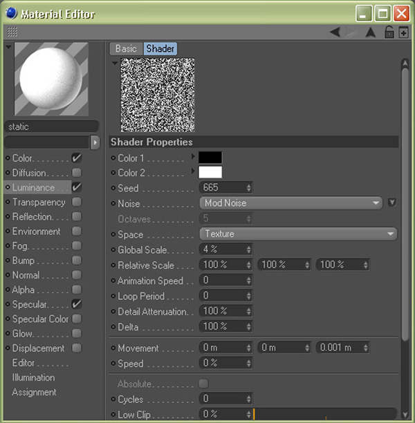
Task: Switch to the Basic tab
Action: [x=126, y=48]
